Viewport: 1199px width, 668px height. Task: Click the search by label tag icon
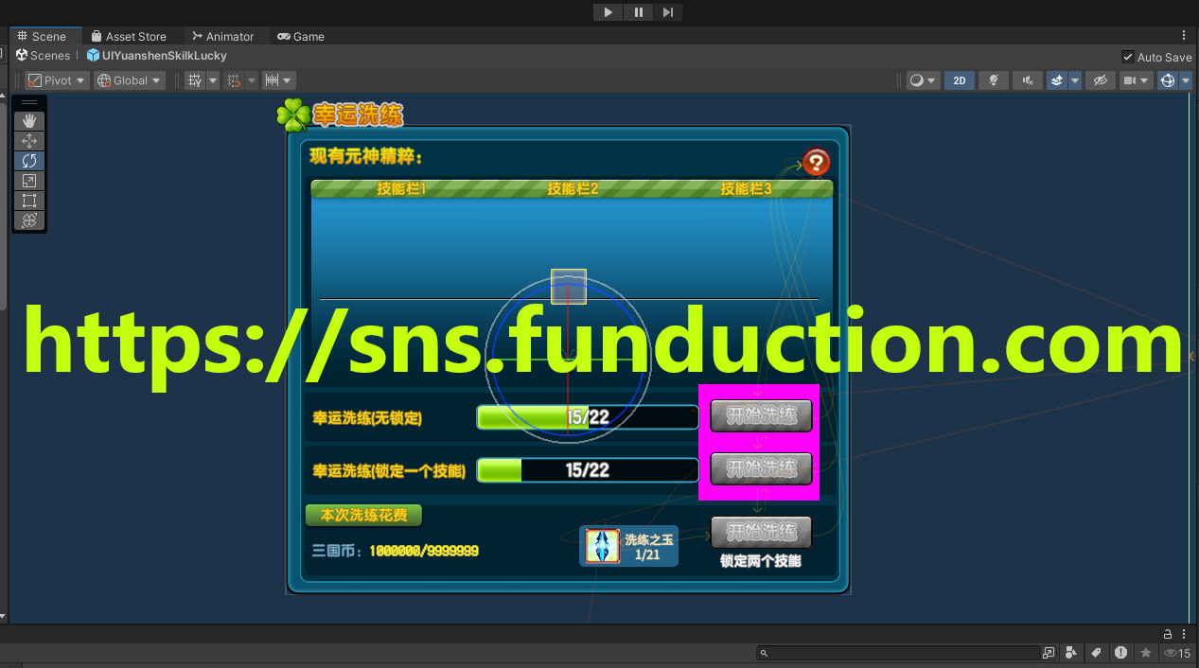[1096, 653]
